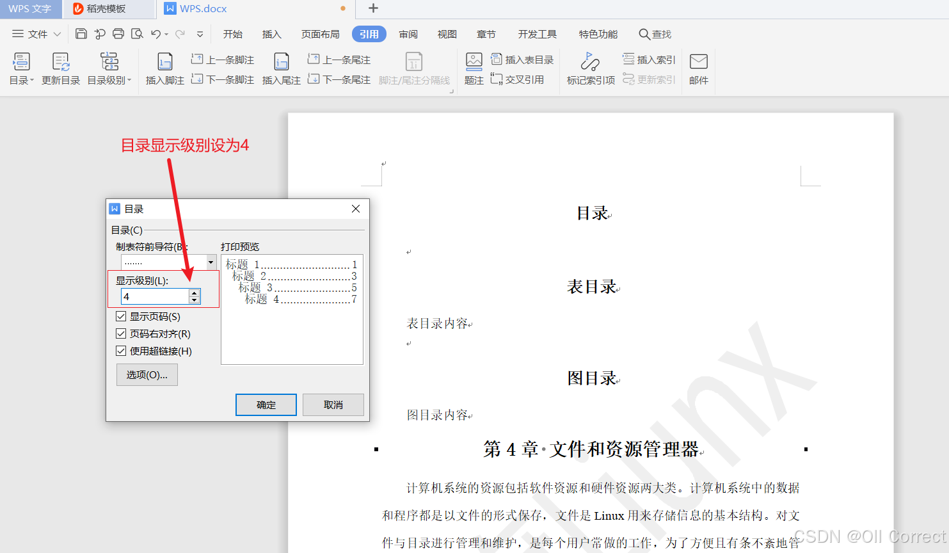Expand quick access toolbar customize arrow
949x553 pixels.
point(200,35)
